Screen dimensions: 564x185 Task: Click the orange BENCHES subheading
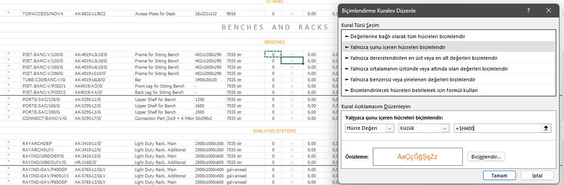click(x=274, y=42)
